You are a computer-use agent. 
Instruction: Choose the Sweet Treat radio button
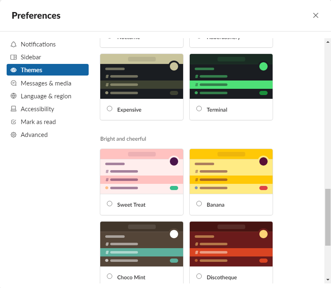pos(109,204)
